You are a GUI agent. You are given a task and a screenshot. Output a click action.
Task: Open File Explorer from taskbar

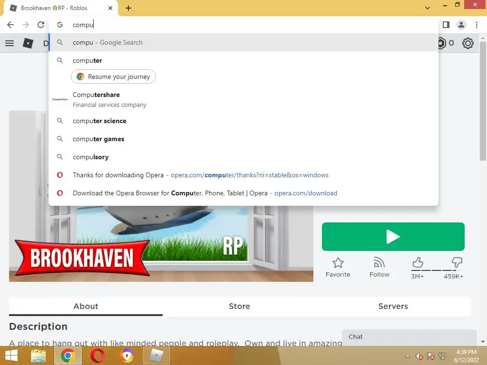(x=39, y=355)
